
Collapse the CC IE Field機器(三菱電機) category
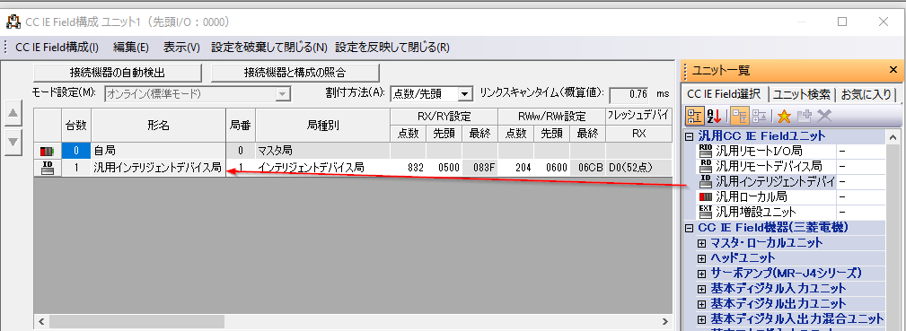(x=689, y=228)
